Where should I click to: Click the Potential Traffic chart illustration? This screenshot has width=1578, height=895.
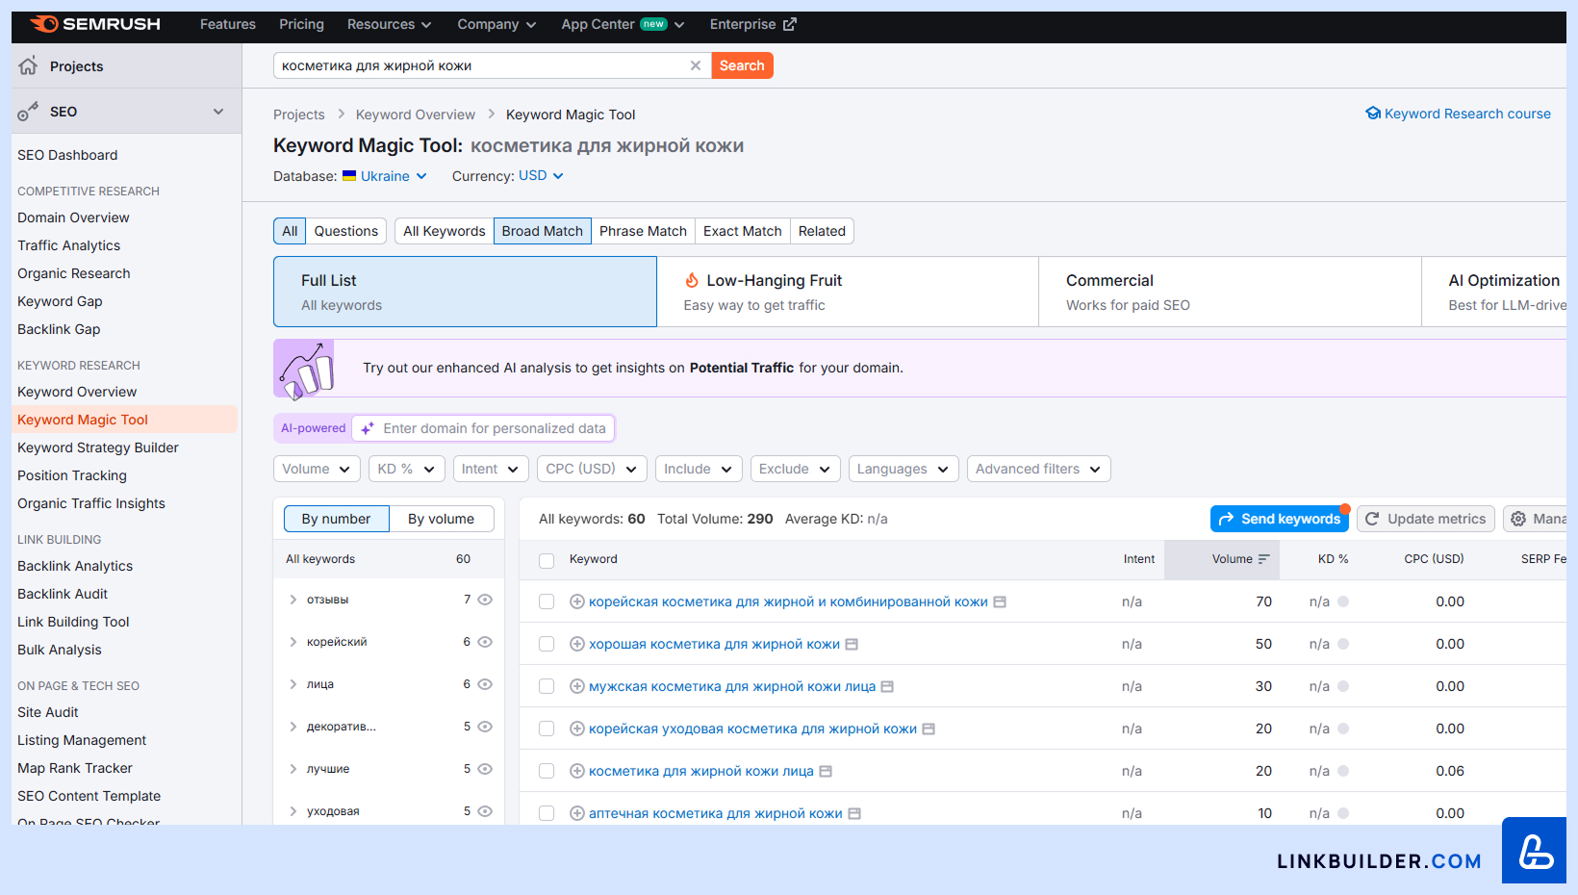304,369
